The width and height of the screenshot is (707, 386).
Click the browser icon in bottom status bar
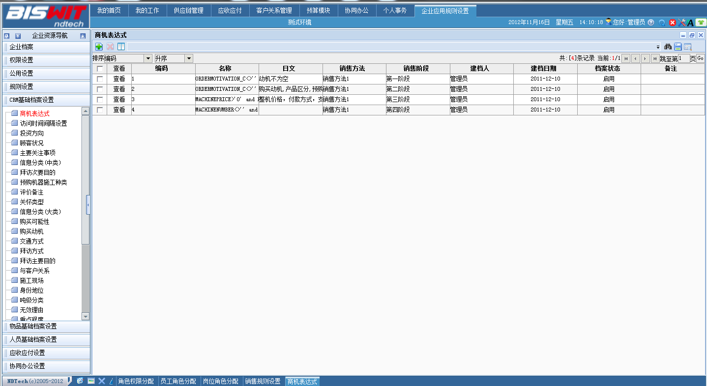(80, 381)
